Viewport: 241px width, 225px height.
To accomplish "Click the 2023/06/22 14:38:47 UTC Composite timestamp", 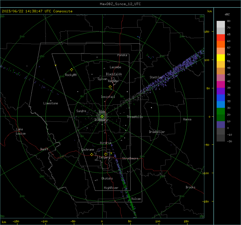I will [x=37, y=11].
